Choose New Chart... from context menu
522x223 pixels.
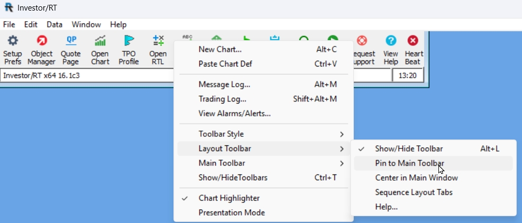(264, 50)
